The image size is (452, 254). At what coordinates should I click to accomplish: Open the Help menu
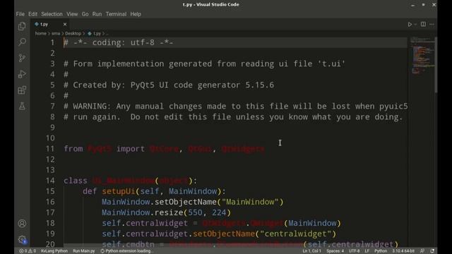(136, 14)
